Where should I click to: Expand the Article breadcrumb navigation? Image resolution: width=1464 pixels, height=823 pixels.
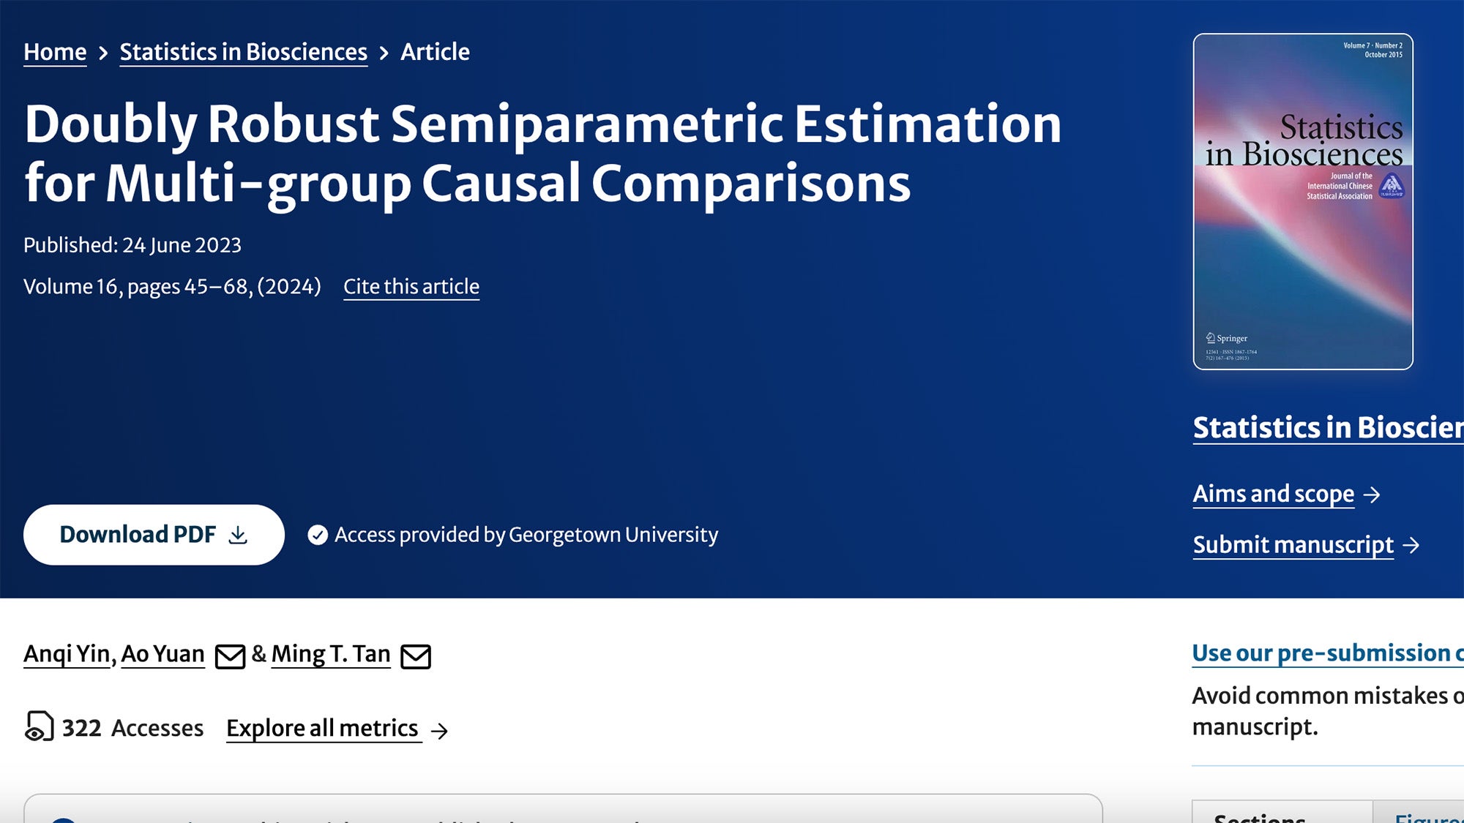(434, 52)
